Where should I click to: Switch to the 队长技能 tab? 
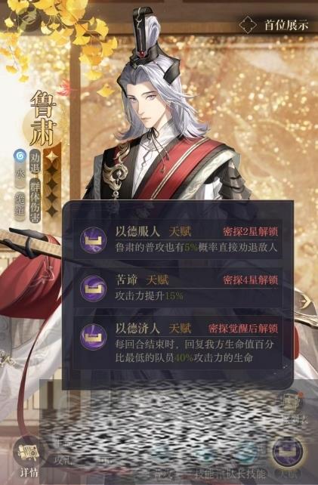tap(248, 474)
